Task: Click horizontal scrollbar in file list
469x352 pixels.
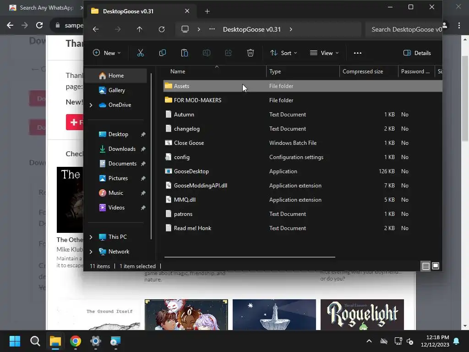Action: [x=250, y=257]
